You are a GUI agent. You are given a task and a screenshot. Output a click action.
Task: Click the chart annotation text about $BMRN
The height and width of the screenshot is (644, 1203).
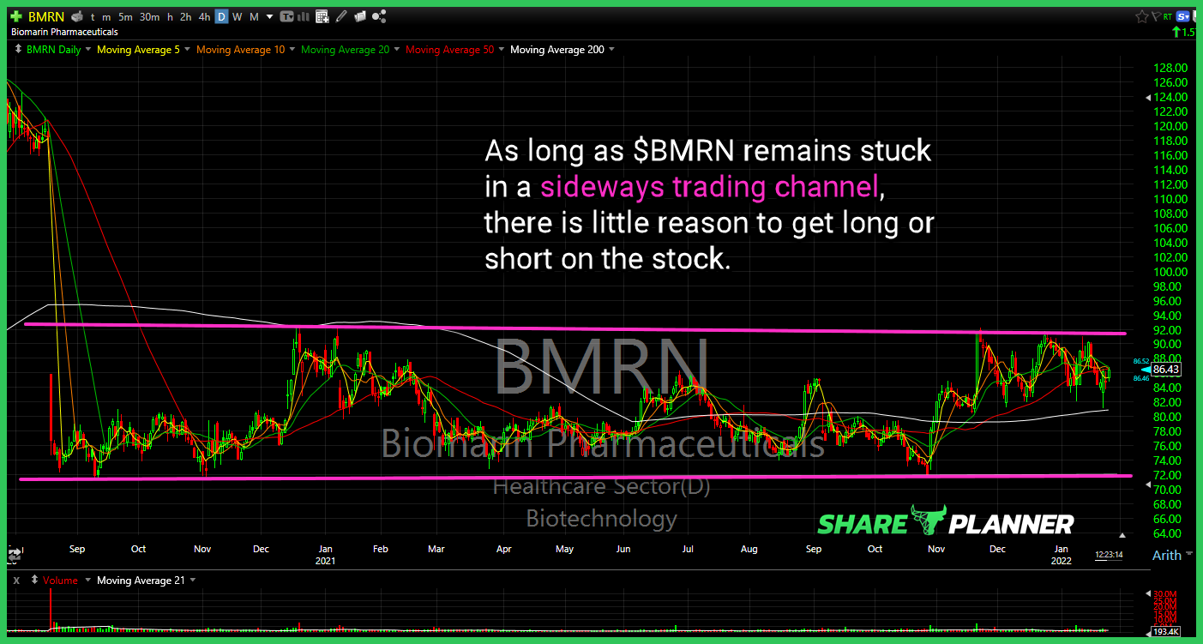pyautogui.click(x=708, y=203)
